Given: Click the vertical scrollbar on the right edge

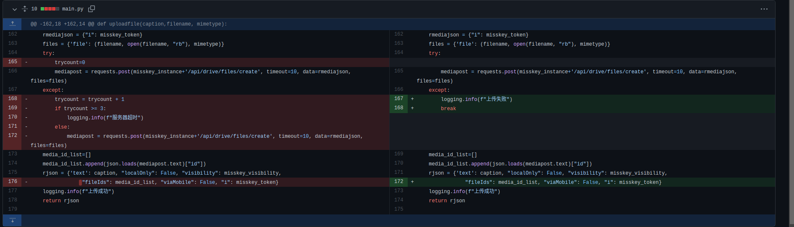Looking at the screenshot, I should 791,113.
